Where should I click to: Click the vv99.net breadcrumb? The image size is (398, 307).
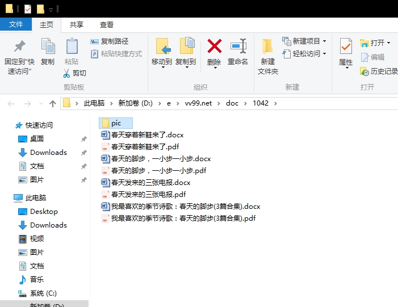(x=198, y=103)
